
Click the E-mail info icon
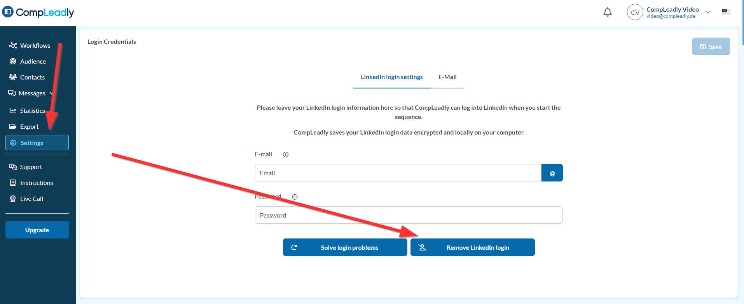(x=286, y=154)
